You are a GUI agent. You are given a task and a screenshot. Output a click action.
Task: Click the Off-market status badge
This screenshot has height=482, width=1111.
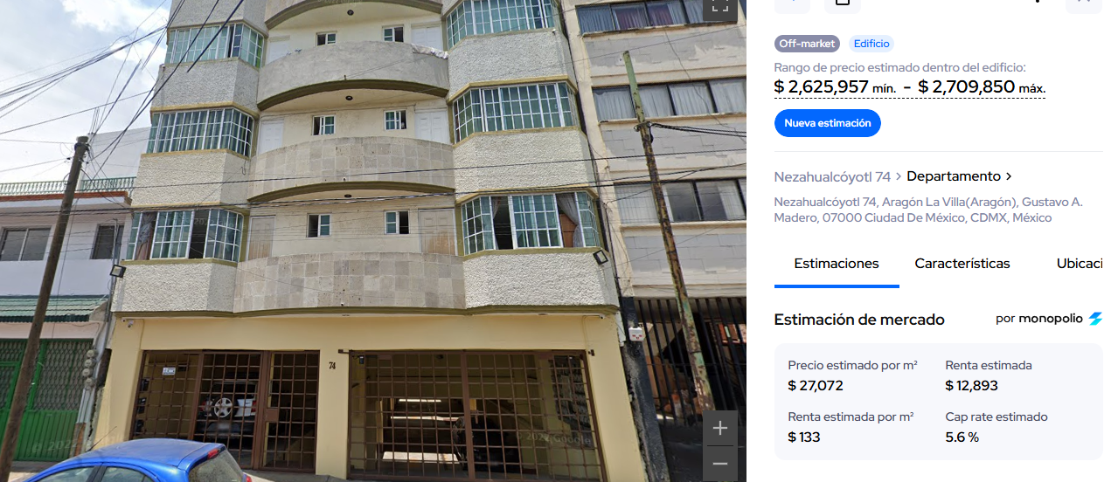(807, 44)
